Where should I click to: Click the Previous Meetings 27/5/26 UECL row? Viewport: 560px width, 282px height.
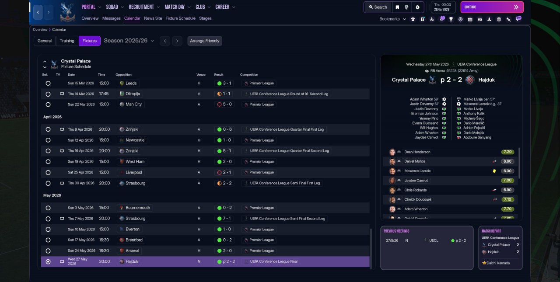coord(427,240)
